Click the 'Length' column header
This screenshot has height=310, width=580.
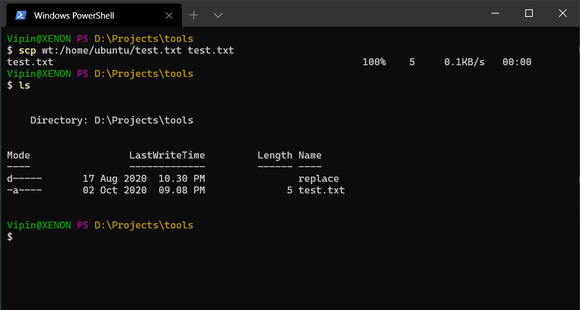point(275,156)
